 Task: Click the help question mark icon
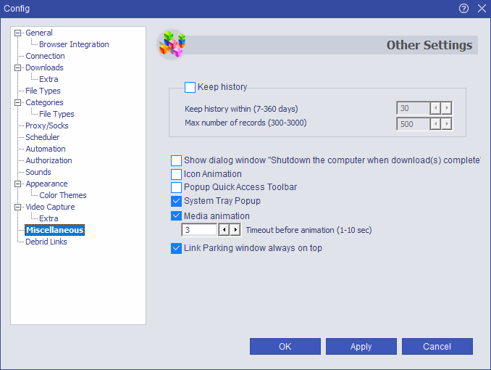tap(463, 8)
